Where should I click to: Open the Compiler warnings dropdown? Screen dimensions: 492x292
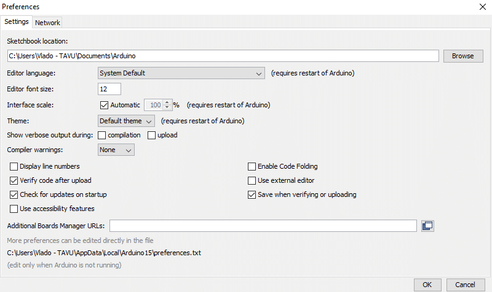(116, 150)
